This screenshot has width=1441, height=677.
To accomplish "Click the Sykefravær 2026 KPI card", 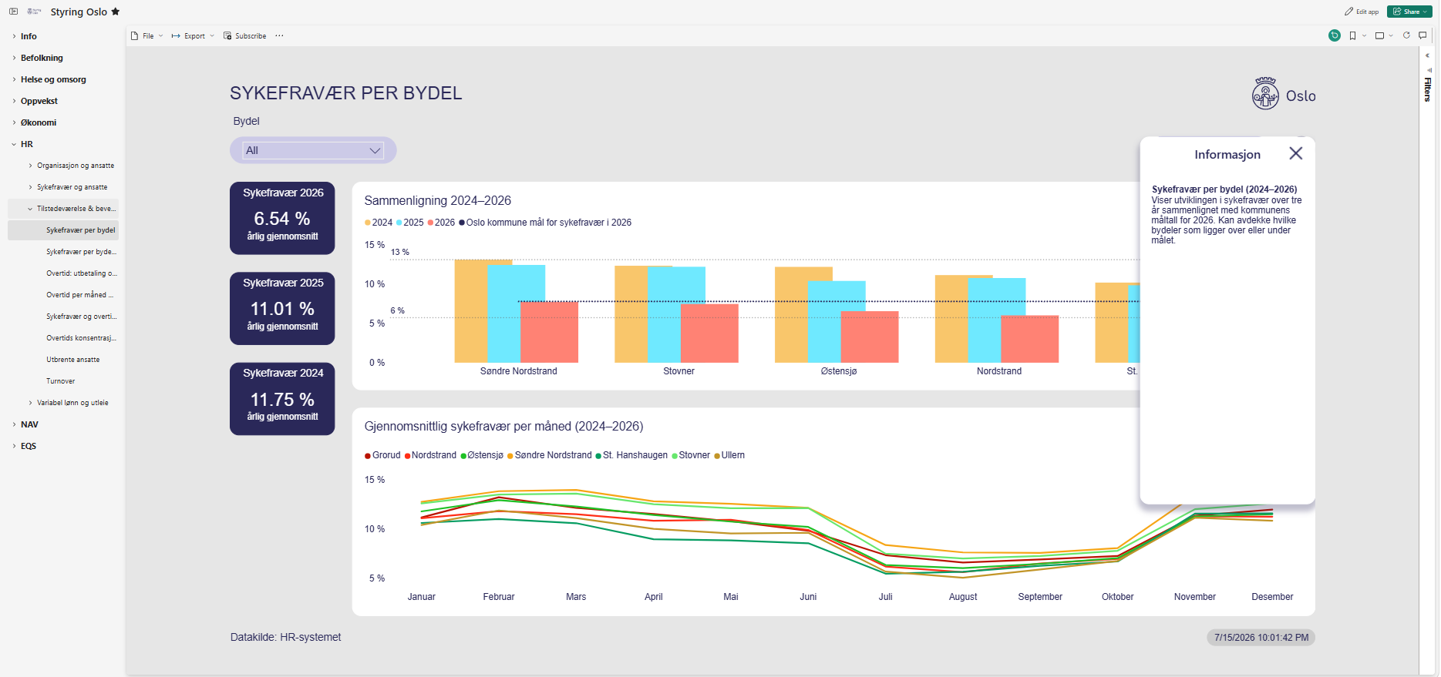I will click(282, 218).
